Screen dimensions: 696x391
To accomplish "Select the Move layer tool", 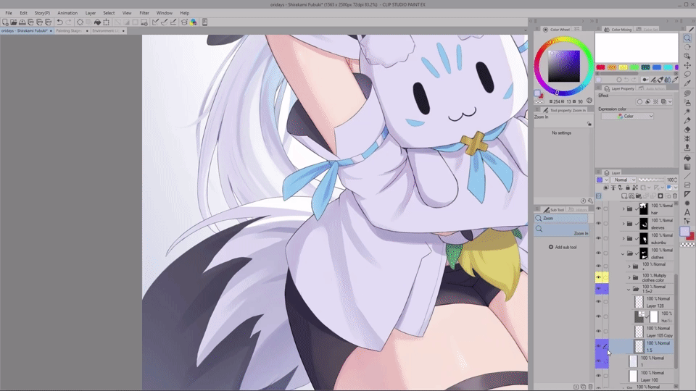I will (687, 65).
